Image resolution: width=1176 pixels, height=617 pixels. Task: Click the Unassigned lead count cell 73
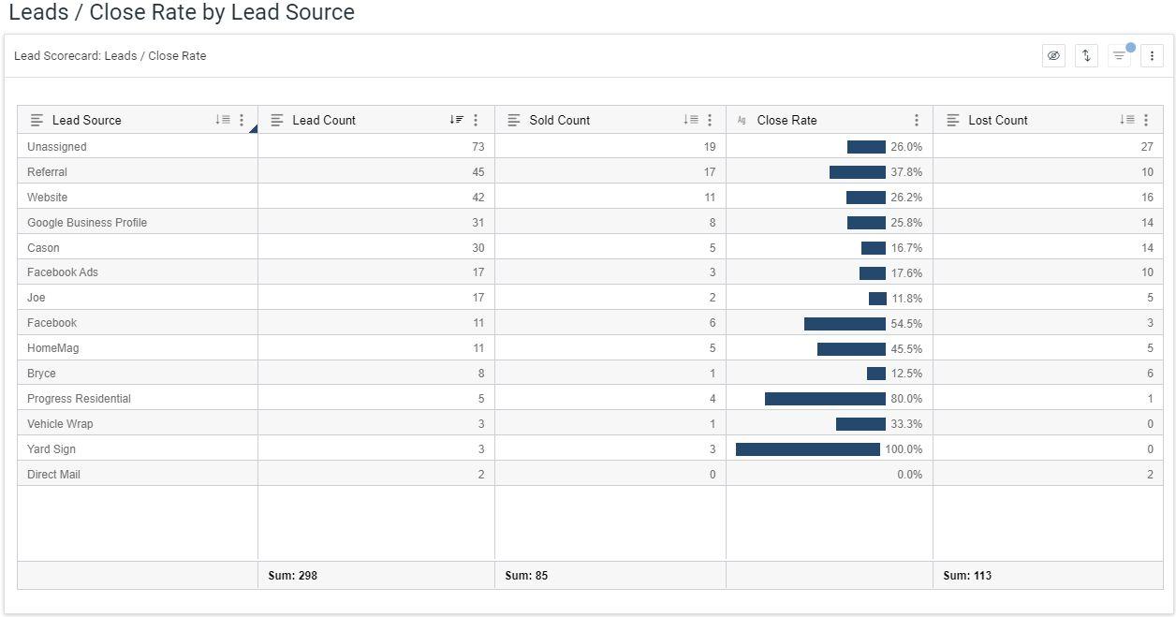(478, 147)
